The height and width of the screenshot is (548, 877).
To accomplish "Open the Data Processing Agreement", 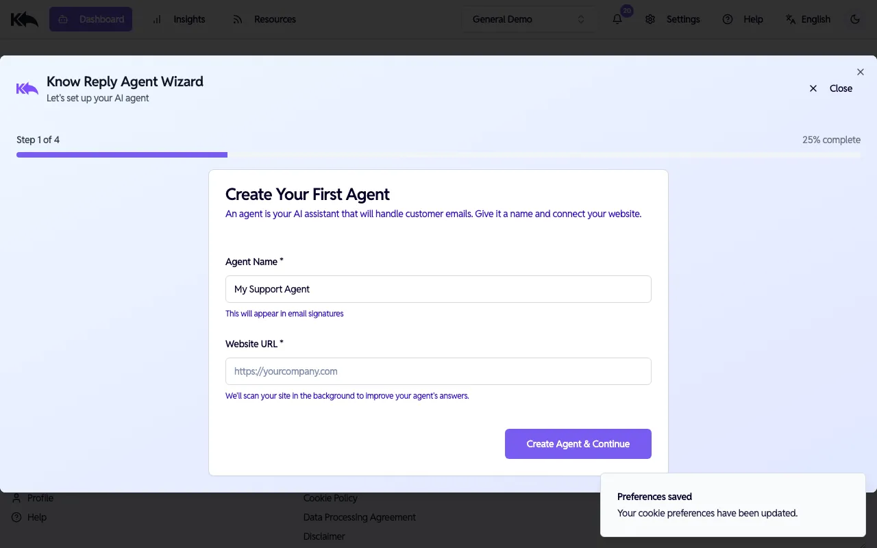I will click(360, 517).
